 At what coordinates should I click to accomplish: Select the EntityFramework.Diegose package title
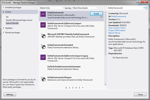point(60,77)
